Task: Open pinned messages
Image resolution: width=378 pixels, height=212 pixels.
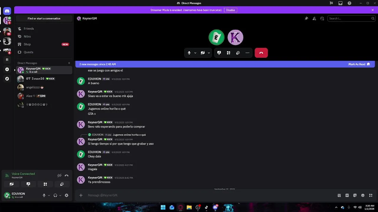Action: (x=307, y=18)
